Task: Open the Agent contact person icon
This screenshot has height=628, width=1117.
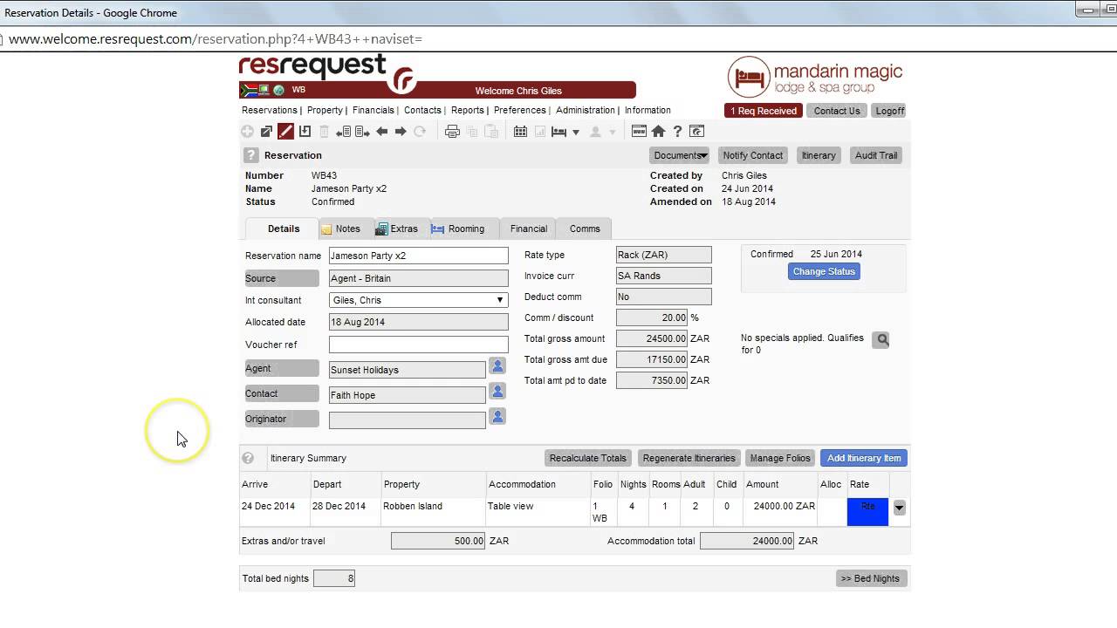Action: (497, 366)
